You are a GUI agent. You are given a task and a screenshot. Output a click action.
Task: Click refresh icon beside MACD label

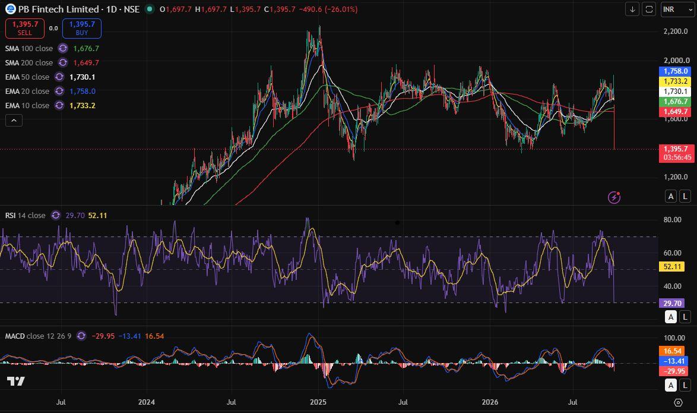tap(81, 336)
